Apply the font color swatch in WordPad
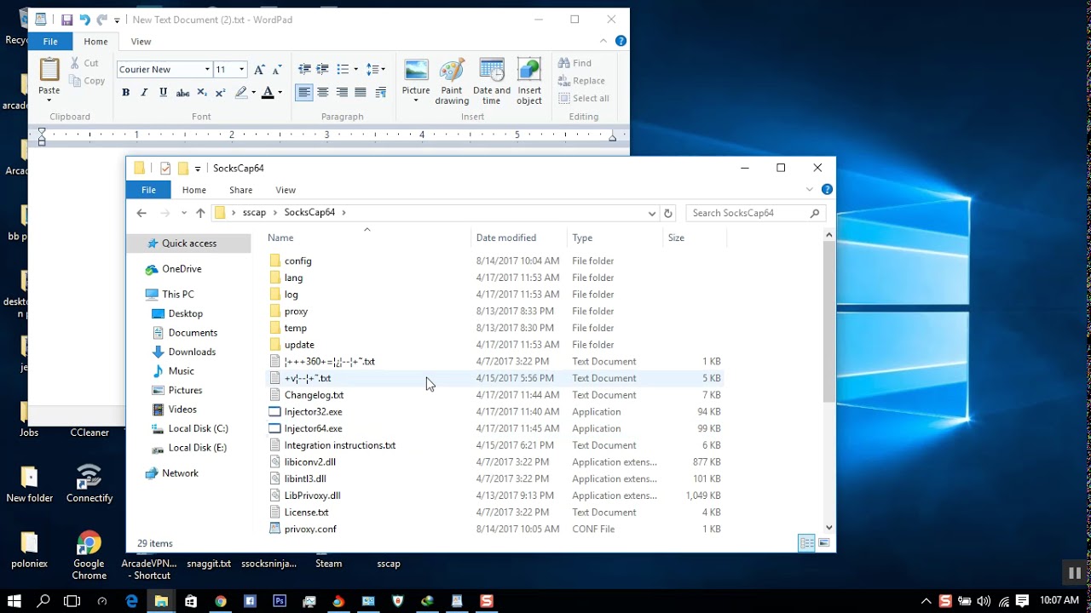 click(x=268, y=93)
